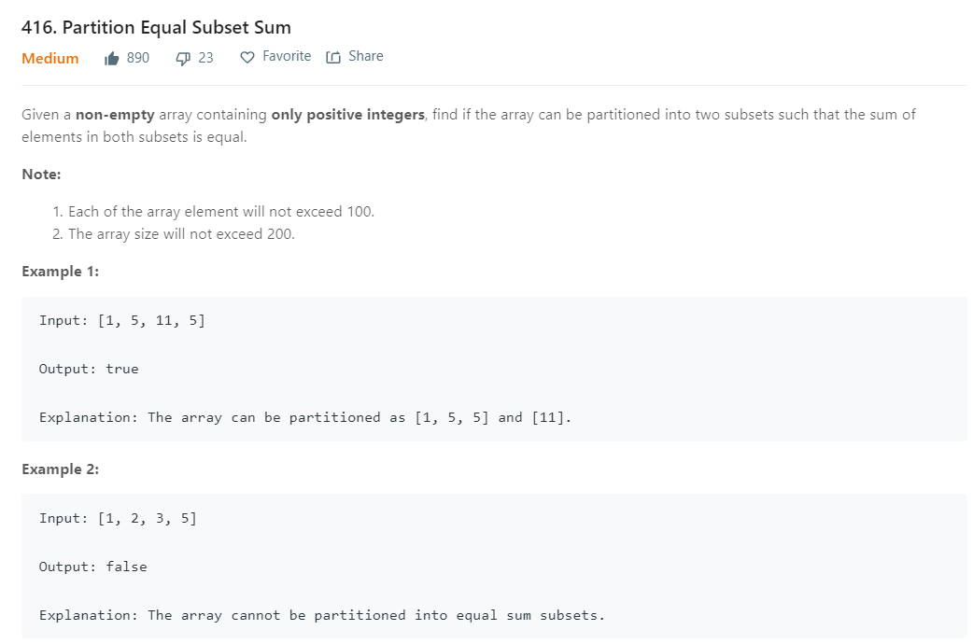973x644 pixels.
Task: Click the "Share" text label
Action: (365, 56)
